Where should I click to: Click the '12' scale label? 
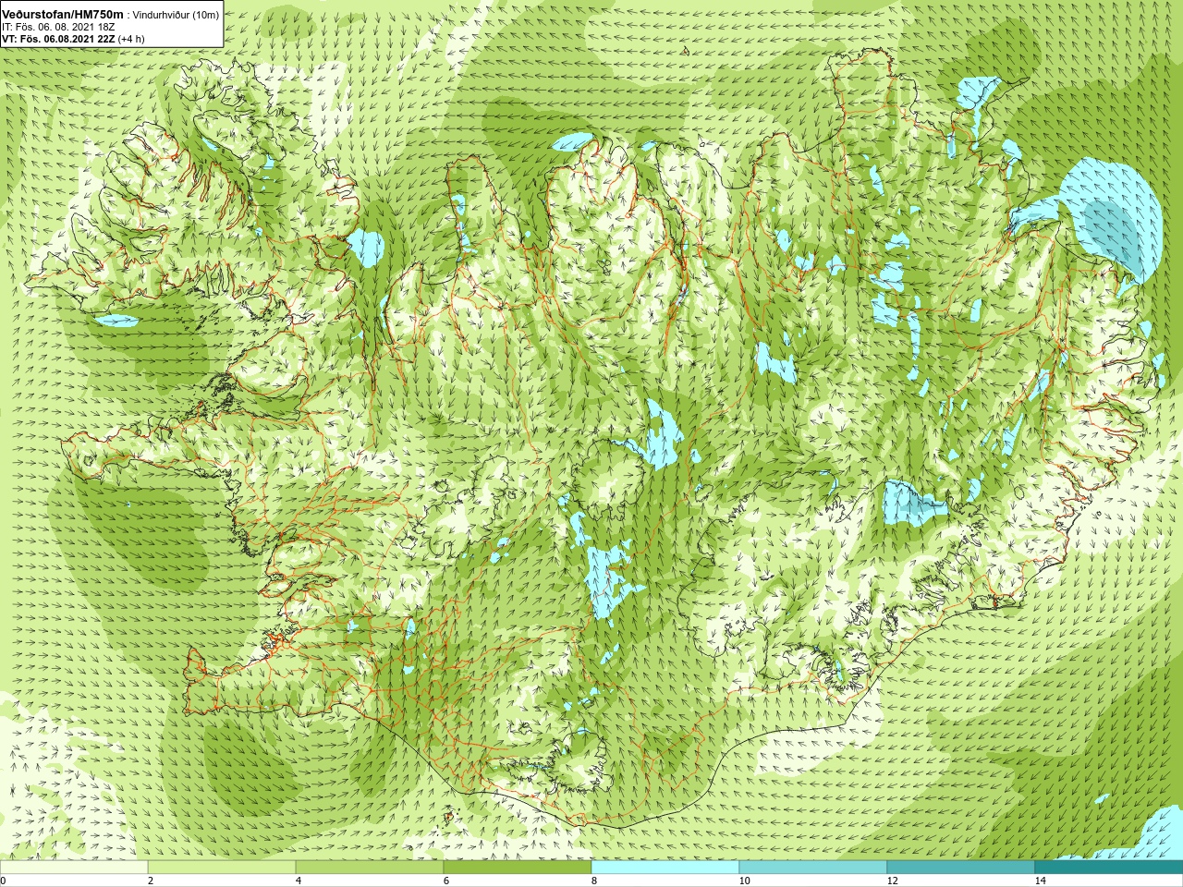coord(892,881)
